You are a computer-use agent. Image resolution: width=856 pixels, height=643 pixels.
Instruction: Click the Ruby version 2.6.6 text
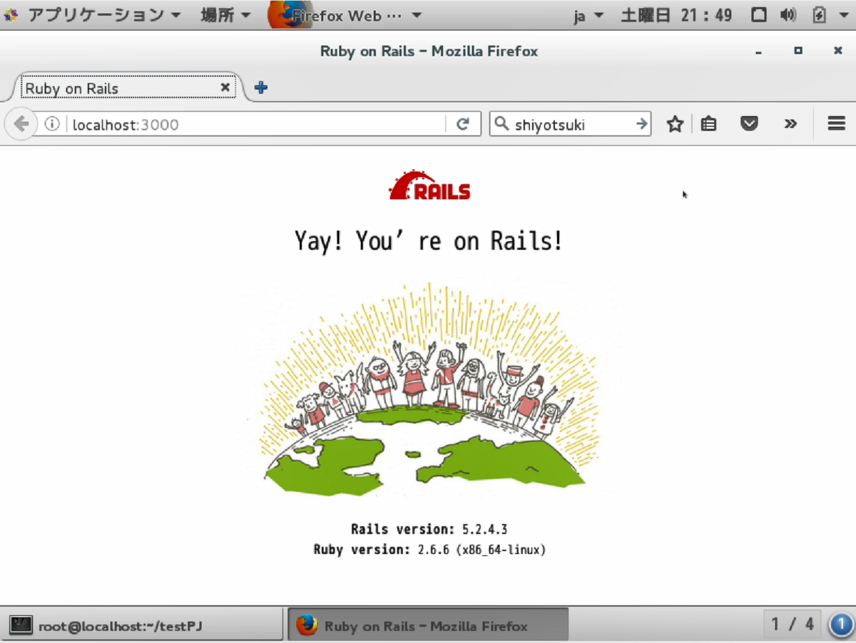pos(429,550)
